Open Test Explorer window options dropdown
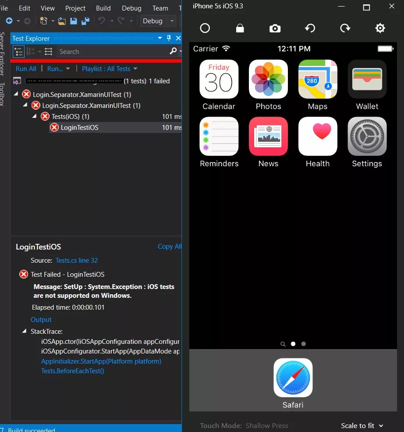 click(x=160, y=38)
